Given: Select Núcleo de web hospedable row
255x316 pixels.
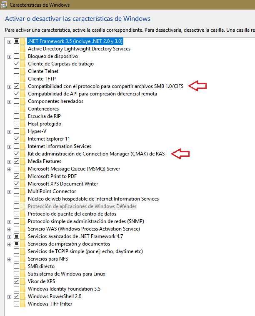Looking at the screenshot, I should (93, 199).
